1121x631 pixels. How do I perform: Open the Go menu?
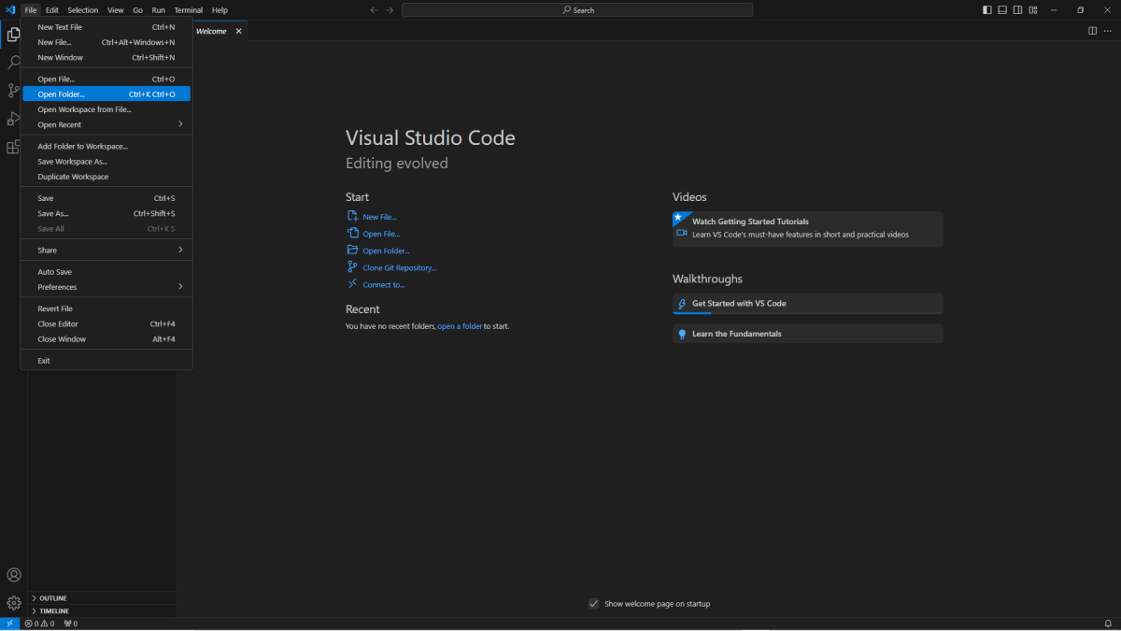pyautogui.click(x=137, y=10)
